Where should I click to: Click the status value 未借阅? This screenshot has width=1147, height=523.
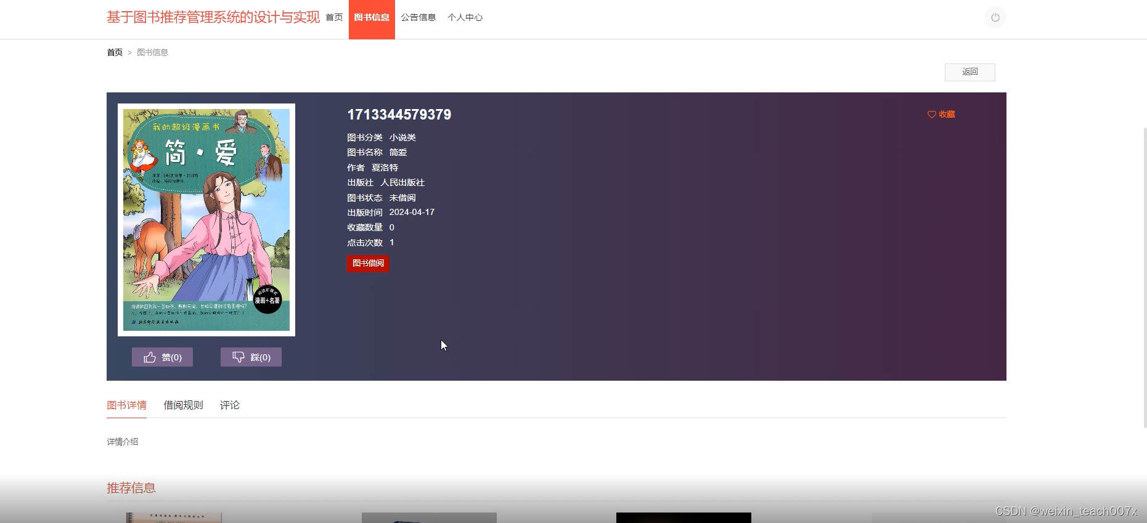tap(402, 198)
